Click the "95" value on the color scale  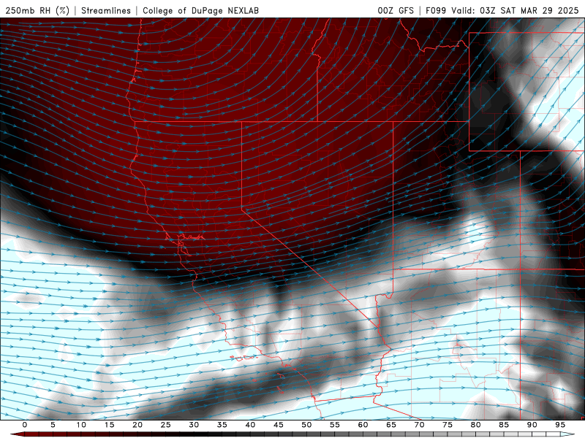[x=560, y=425]
